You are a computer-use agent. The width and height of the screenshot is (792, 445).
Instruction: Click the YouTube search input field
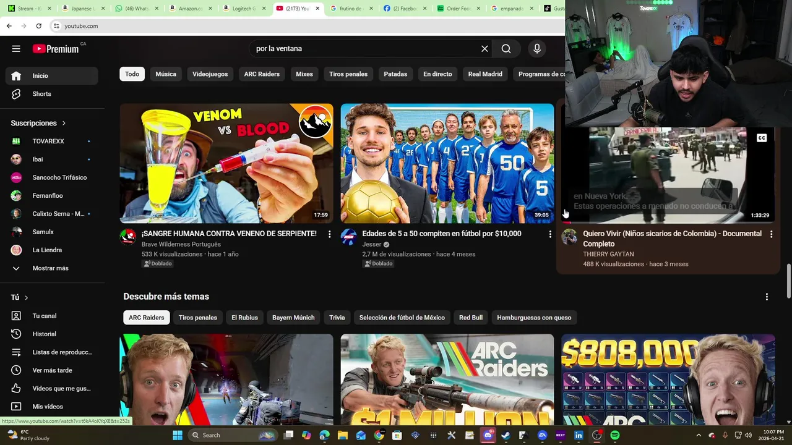pos(365,49)
